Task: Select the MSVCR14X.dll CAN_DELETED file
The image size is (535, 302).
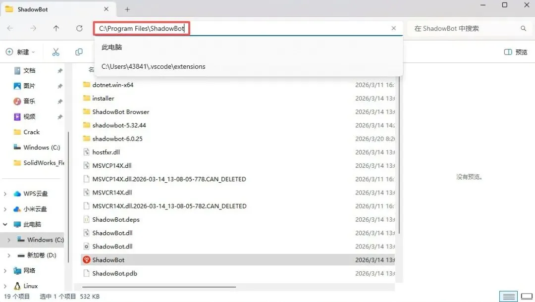Action: click(238, 206)
